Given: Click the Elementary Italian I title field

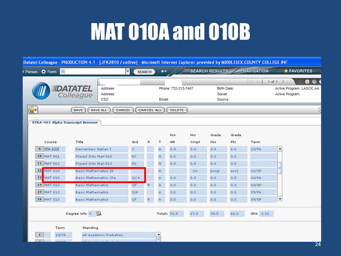Looking at the screenshot, I should [x=101, y=149].
